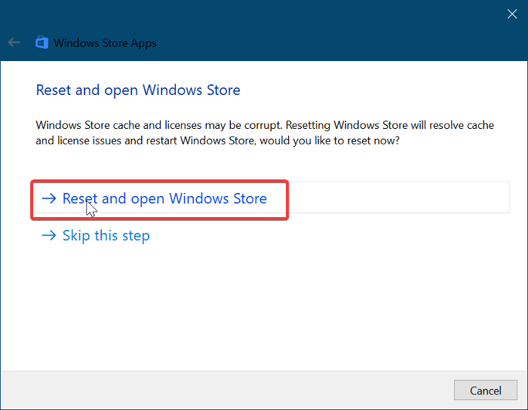528x410 pixels.
Task: Click the "Windows Store Apps" title text
Action: coord(105,43)
